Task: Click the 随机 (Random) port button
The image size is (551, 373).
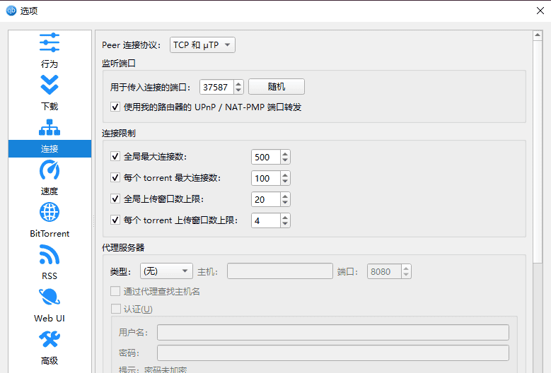Action: (277, 87)
